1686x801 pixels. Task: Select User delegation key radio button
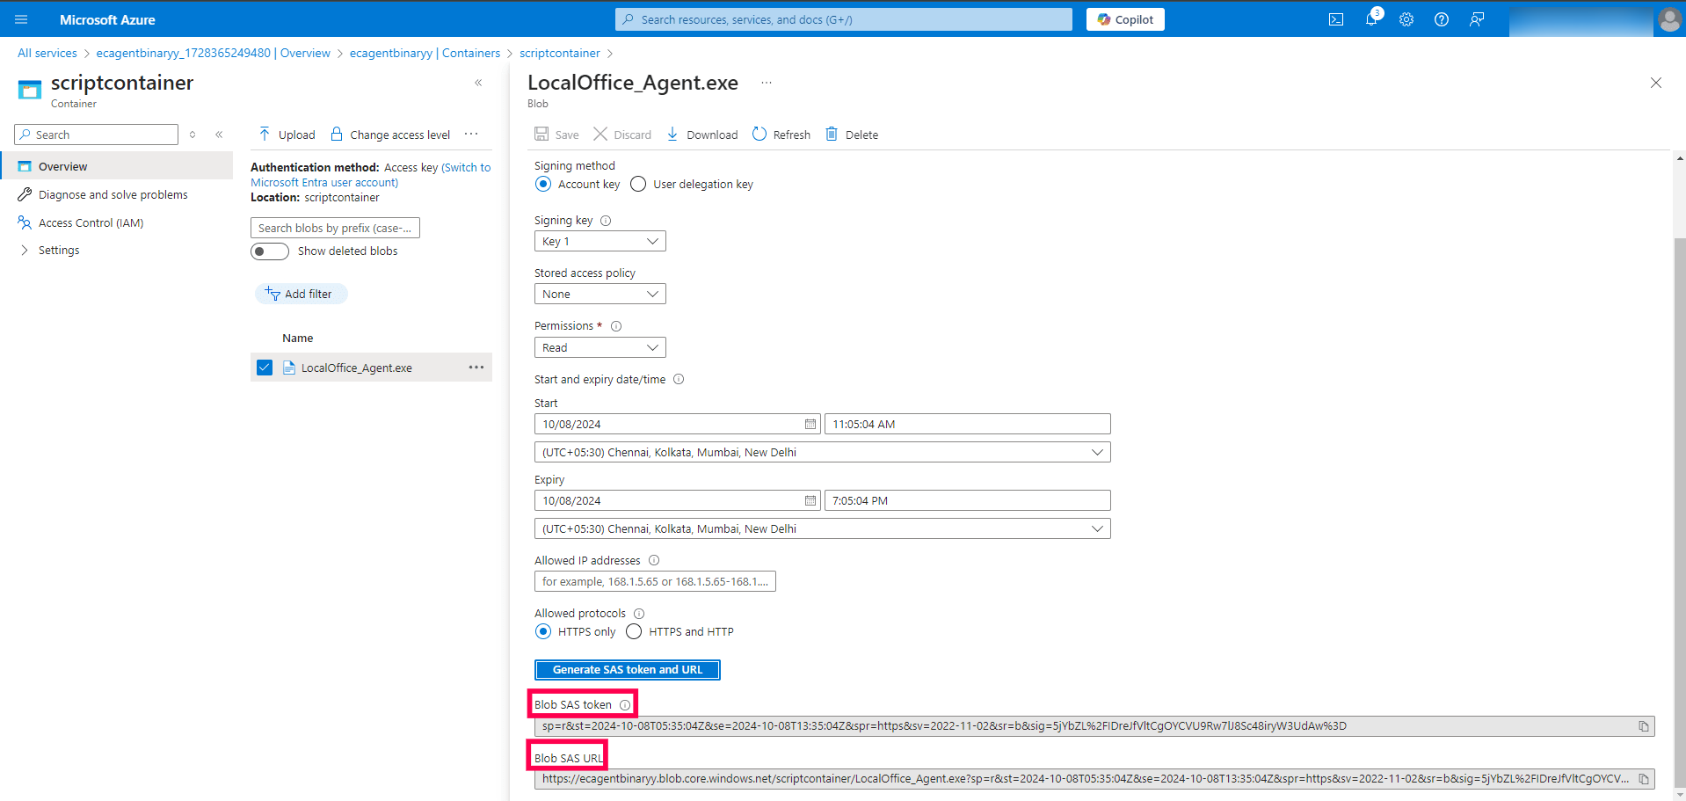coord(638,184)
